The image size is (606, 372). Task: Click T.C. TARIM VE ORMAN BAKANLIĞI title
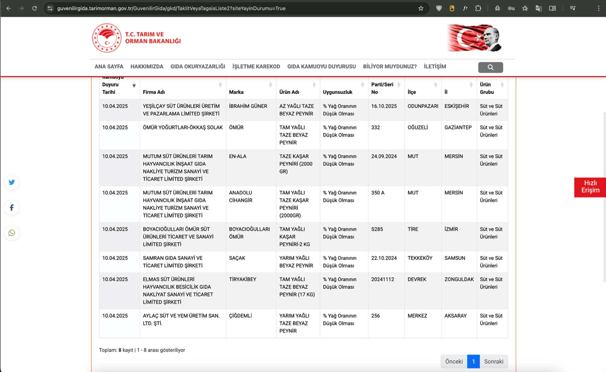click(x=153, y=38)
